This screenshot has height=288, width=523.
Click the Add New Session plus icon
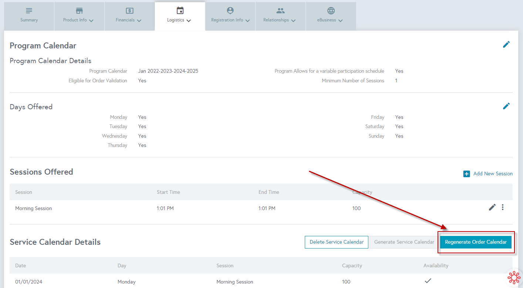tap(467, 174)
